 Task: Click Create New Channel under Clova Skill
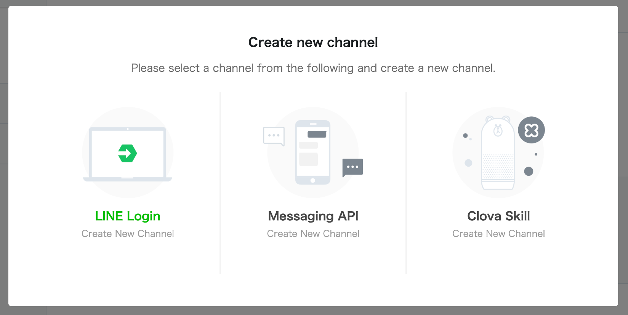coord(498,234)
